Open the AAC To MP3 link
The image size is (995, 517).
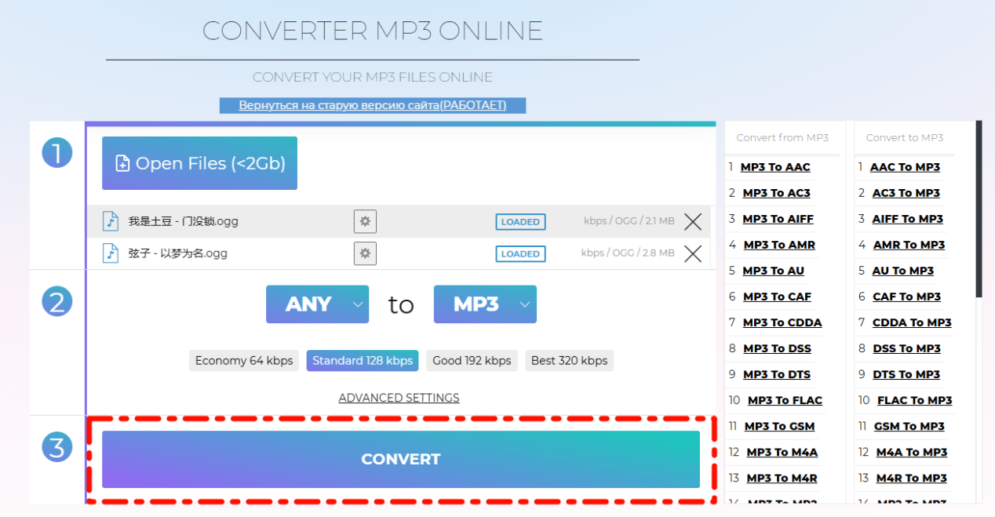[905, 167]
